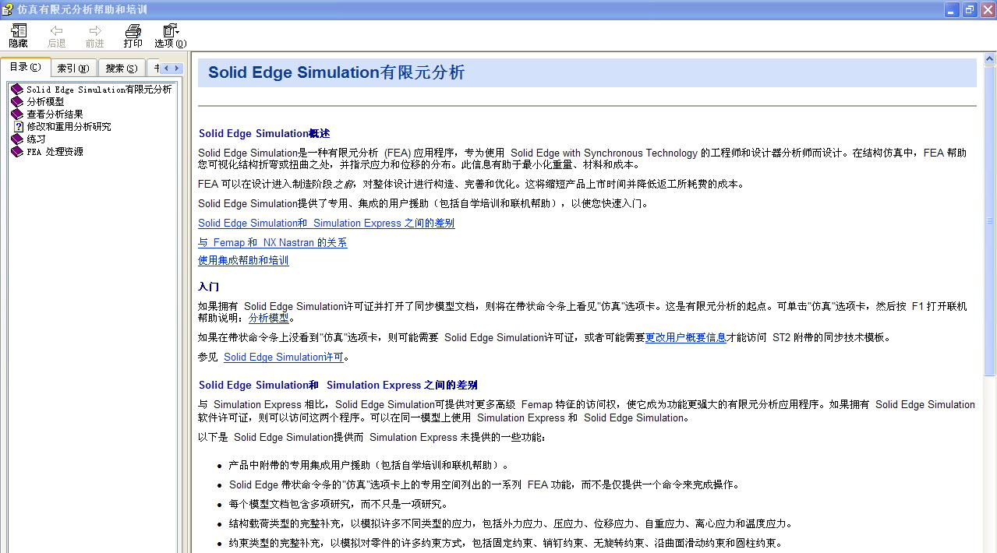
Task: Click book icon beside 分析模型
Action: pyautogui.click(x=17, y=102)
